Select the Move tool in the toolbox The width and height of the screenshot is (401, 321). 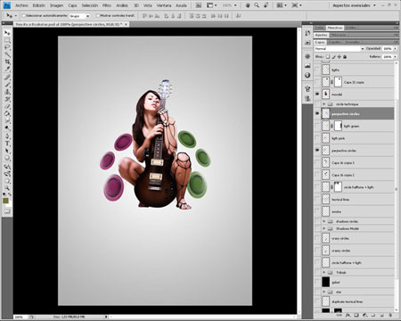[7, 33]
